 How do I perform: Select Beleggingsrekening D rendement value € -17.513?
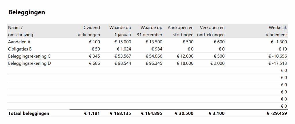tap(279, 63)
